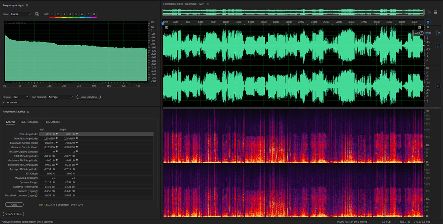The image size is (443, 224).
Task: Open the Amplitude Statistics panel menu
Action: tap(28, 112)
